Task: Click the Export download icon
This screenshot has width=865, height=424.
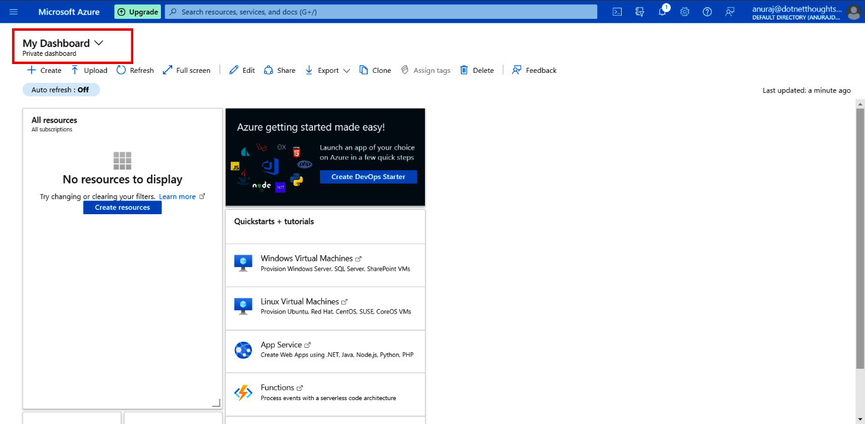Action: (x=309, y=70)
